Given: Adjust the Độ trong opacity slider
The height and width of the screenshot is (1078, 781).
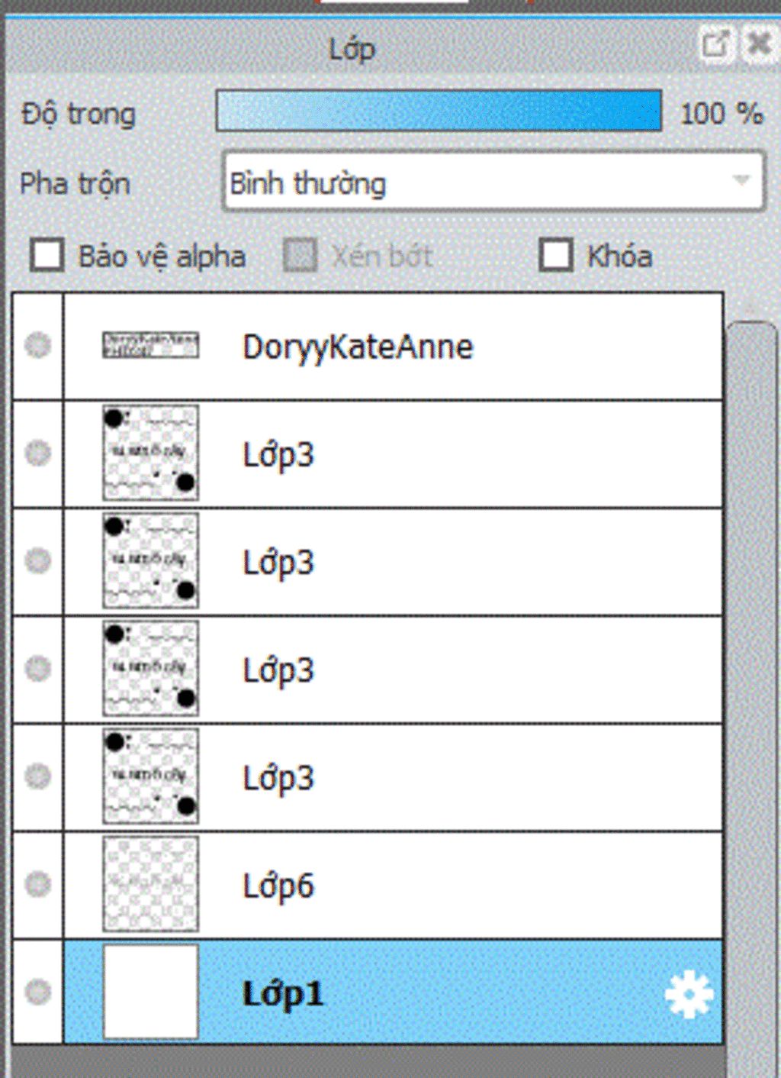Looking at the screenshot, I should 439,111.
